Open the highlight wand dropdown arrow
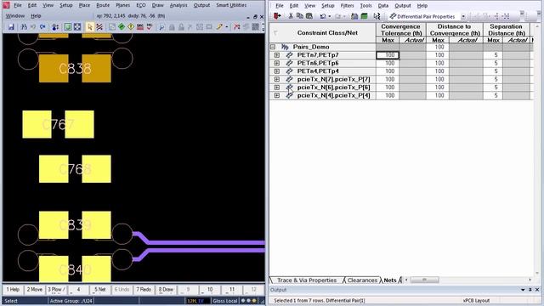This screenshot has height=306, width=544. 227,26
